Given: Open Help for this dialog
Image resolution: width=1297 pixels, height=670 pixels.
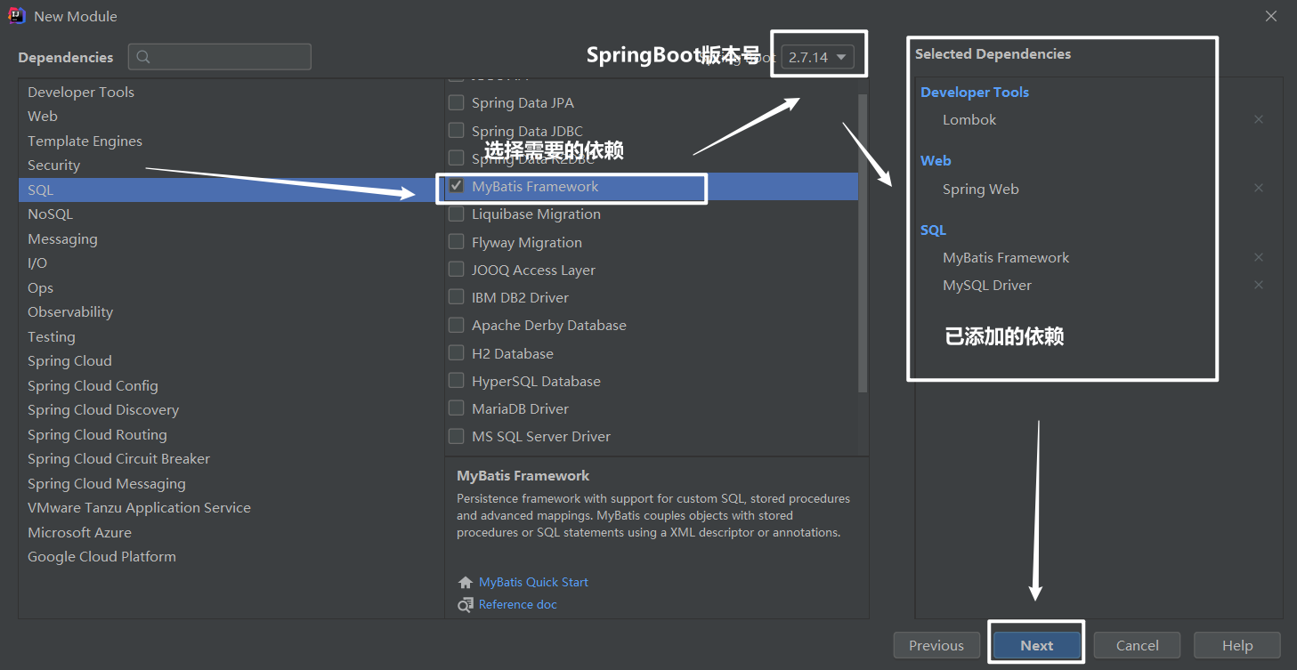Looking at the screenshot, I should click(x=1237, y=645).
